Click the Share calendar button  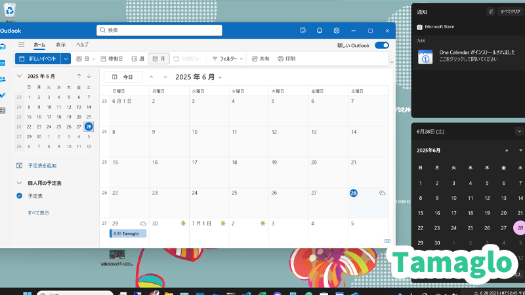point(261,58)
